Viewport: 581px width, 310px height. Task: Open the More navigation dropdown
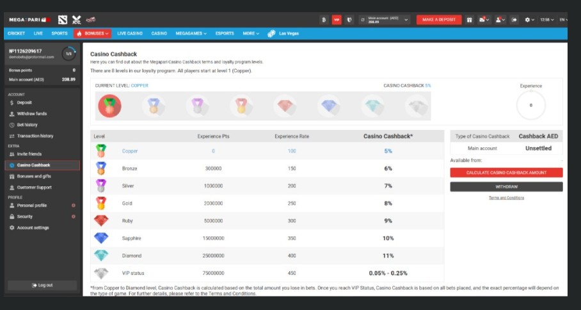point(251,33)
